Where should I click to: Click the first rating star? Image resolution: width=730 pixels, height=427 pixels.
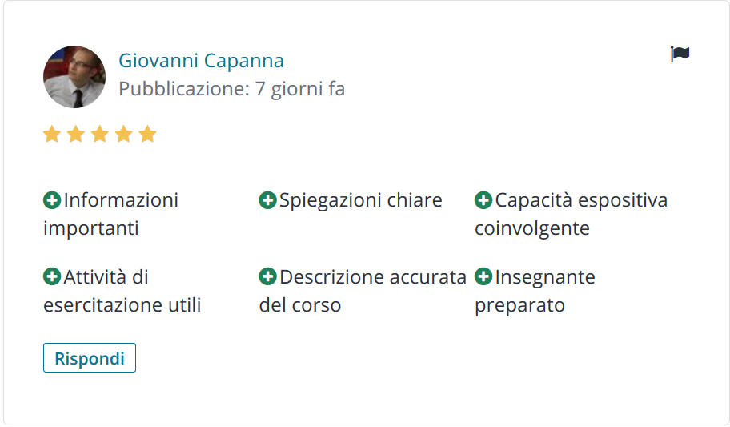52,134
